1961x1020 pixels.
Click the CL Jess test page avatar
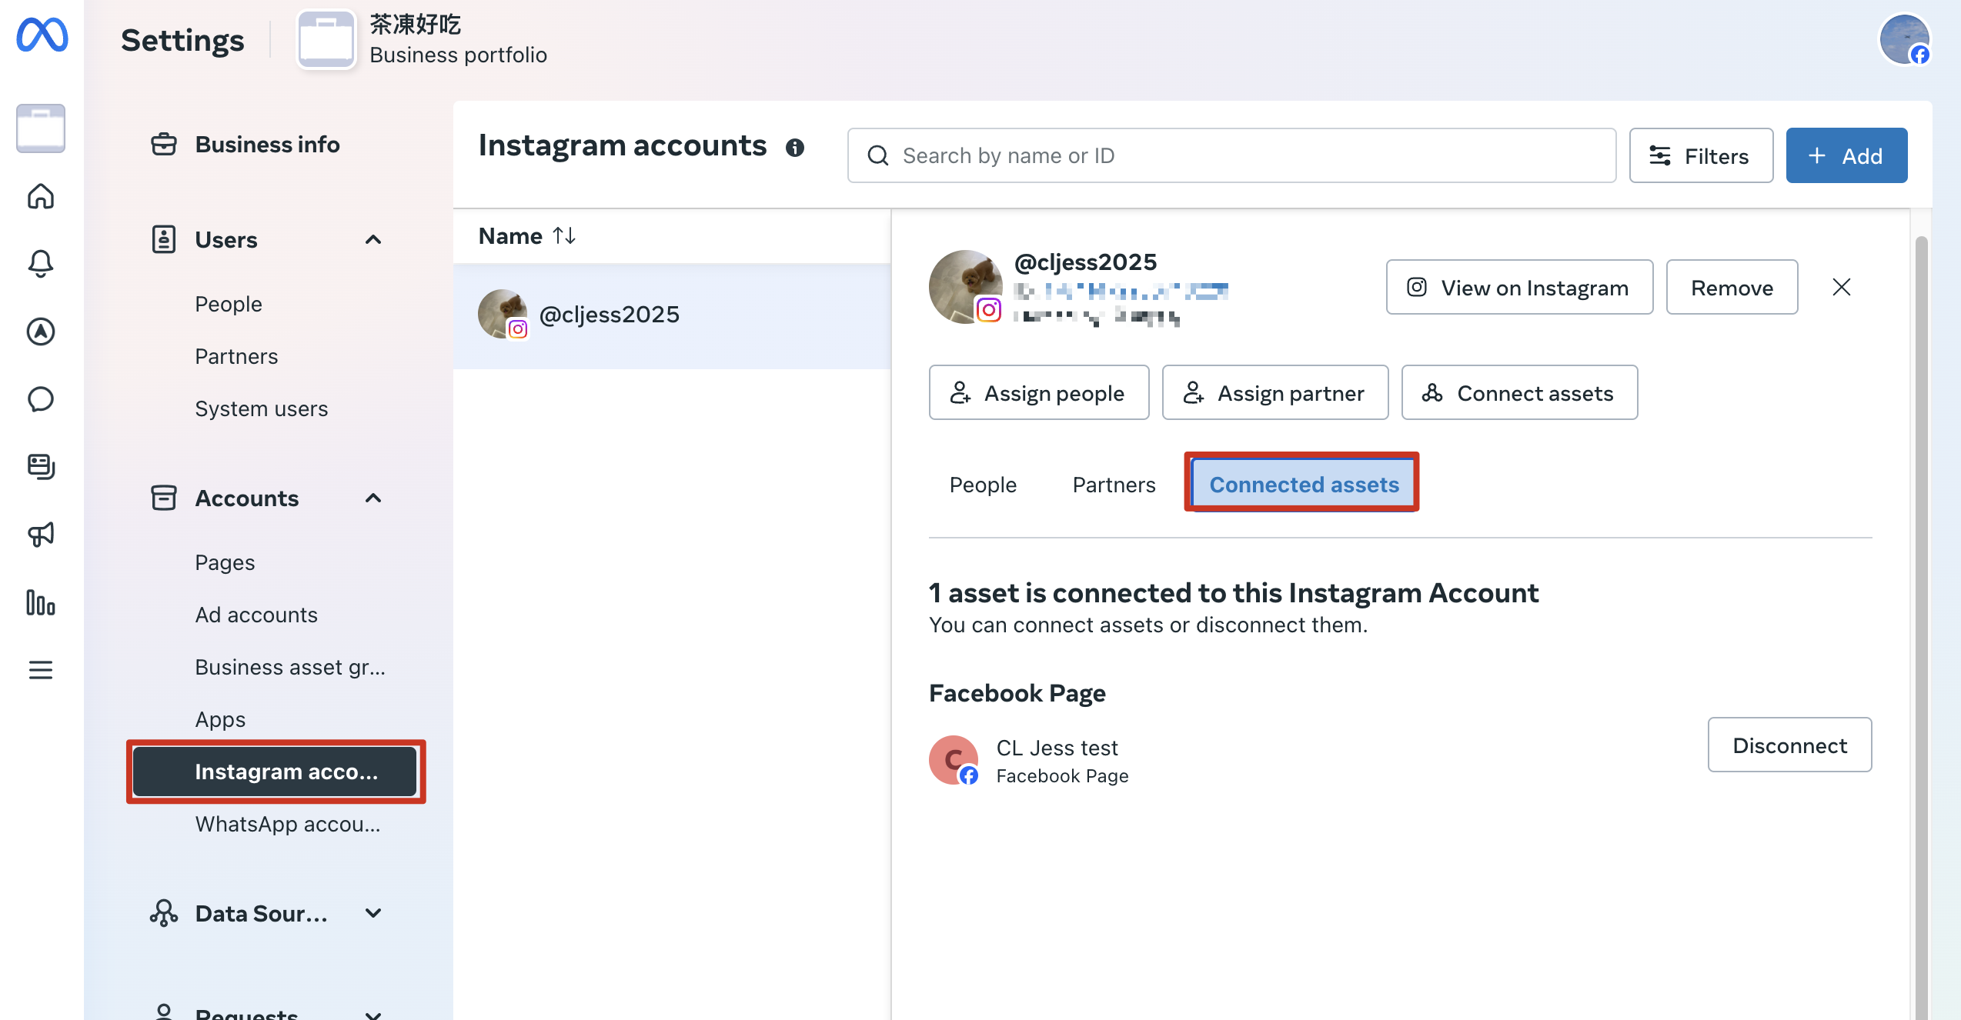click(x=954, y=760)
